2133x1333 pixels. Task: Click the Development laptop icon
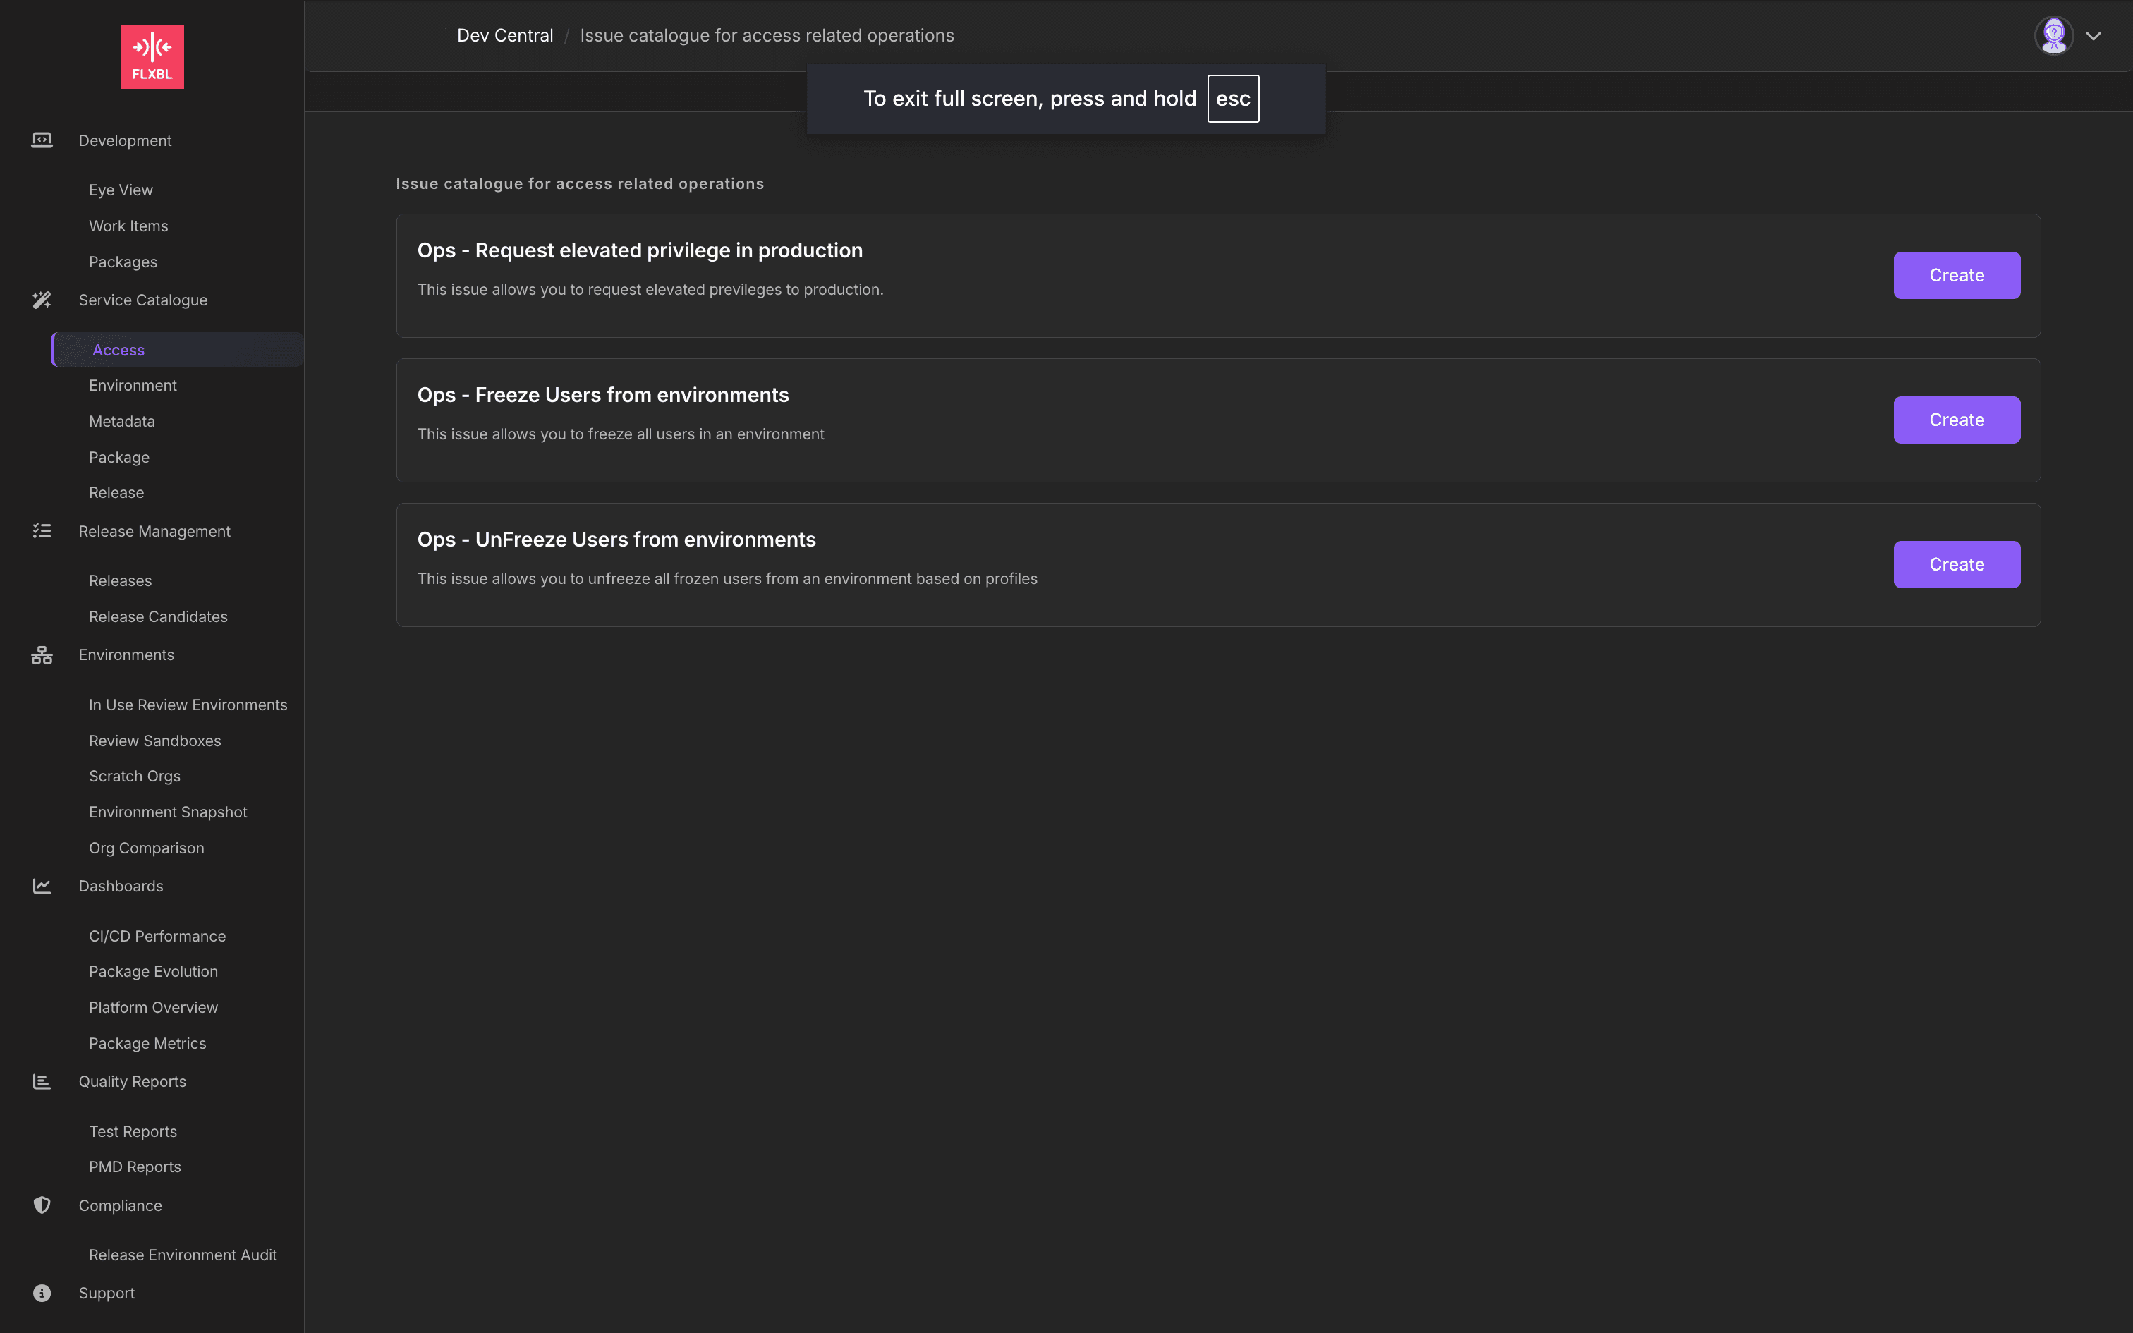(x=42, y=140)
